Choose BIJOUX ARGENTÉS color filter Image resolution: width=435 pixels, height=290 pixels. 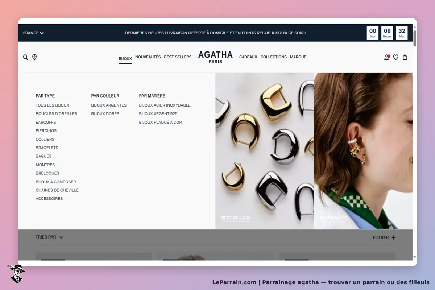coord(109,105)
